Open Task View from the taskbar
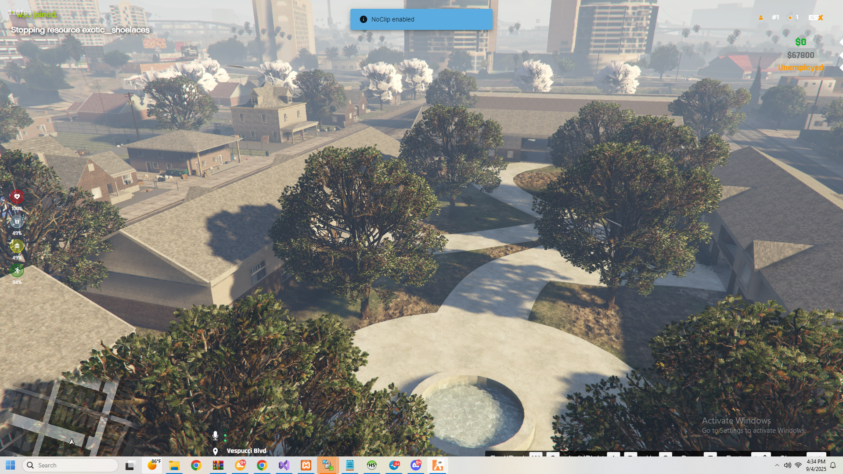The width and height of the screenshot is (843, 474). 130,465
